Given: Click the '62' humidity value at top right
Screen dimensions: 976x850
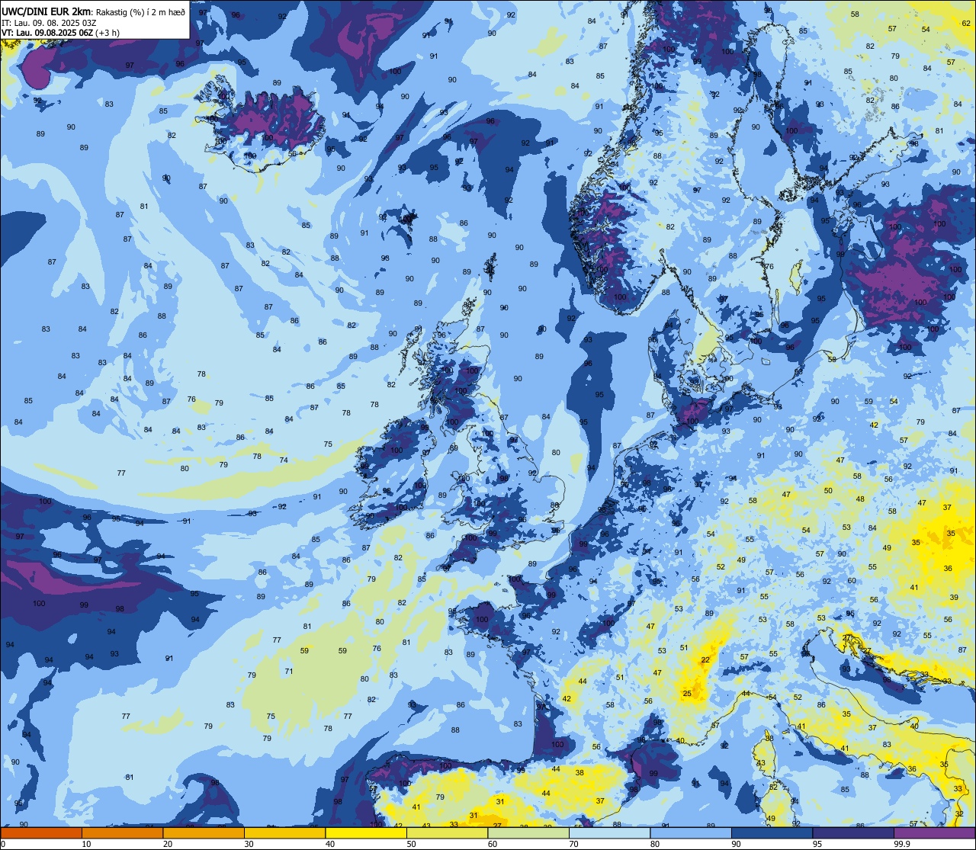Looking at the screenshot, I should (967, 23).
